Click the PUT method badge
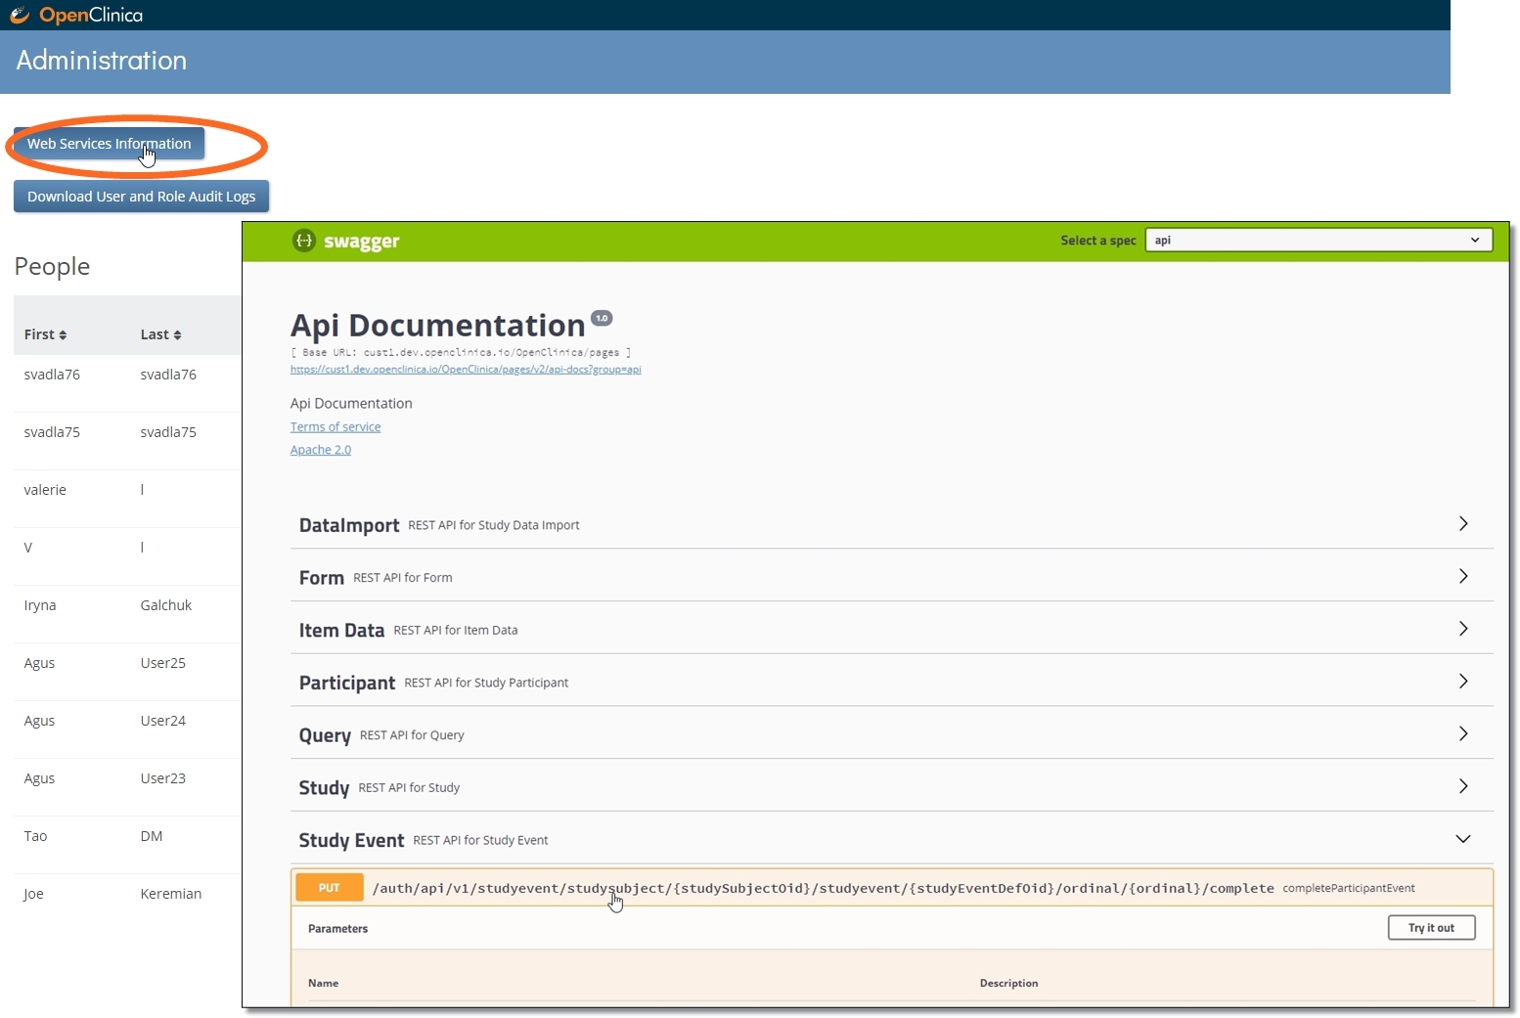This screenshot has width=1520, height=1018. click(329, 888)
